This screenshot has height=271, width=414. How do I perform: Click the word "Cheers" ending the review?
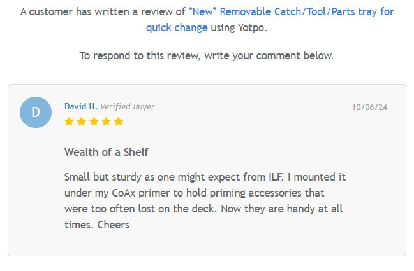pos(114,225)
